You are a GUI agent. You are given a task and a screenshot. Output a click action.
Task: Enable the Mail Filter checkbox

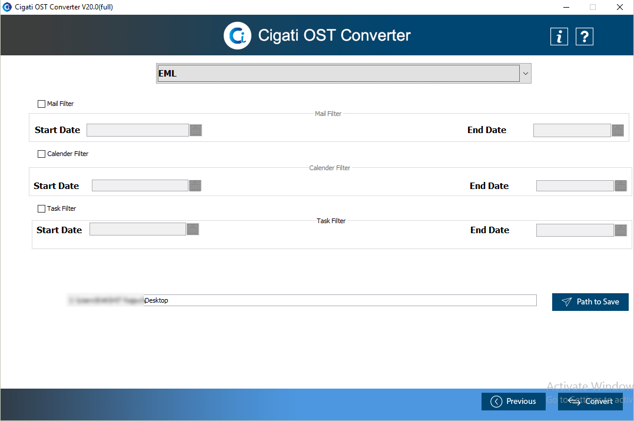coord(41,104)
